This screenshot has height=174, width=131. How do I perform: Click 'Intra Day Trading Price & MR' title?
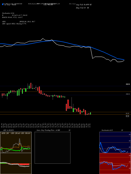coord(48,130)
